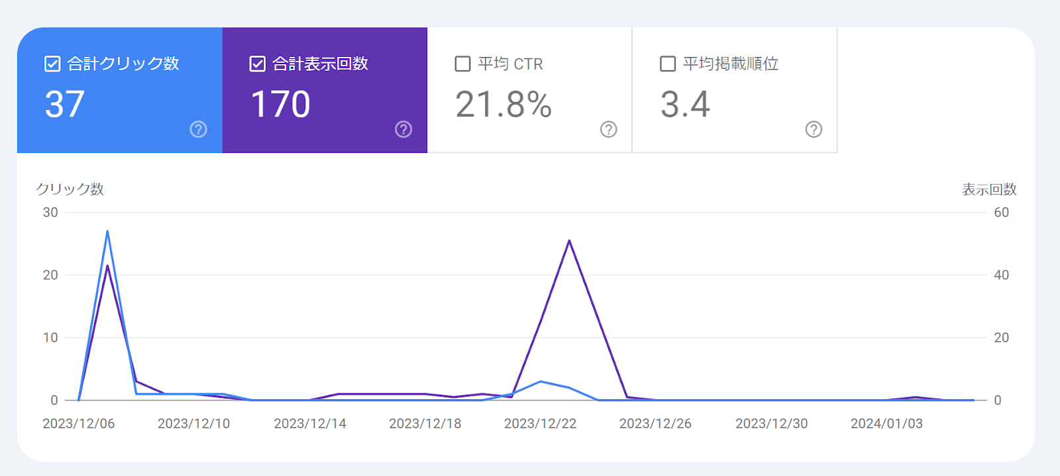This screenshot has height=476, width=1060.
Task: Enable the 平均掲載順位 checkbox
Action: pos(668,64)
